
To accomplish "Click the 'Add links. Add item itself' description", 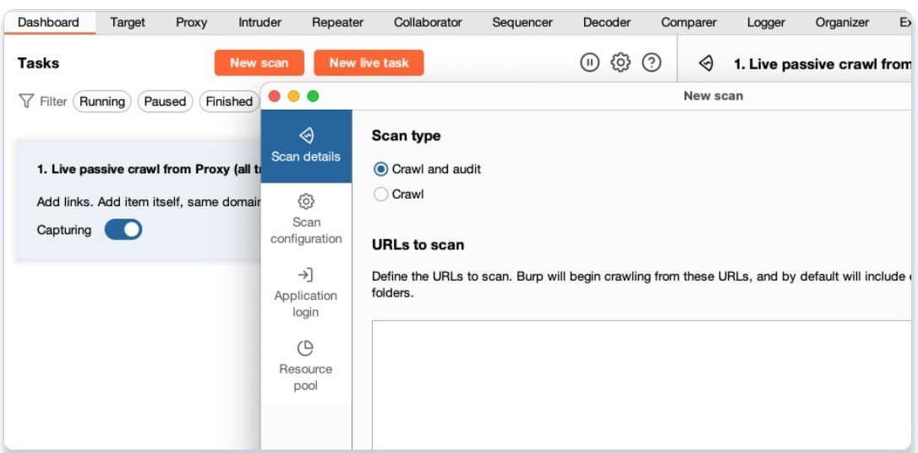I will pyautogui.click(x=149, y=202).
